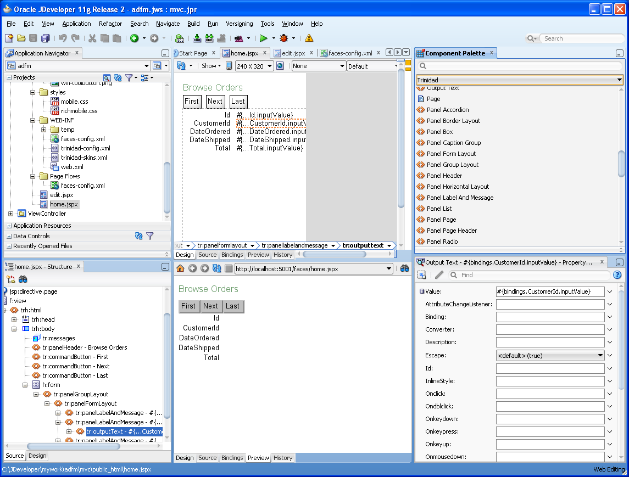Click the Search box in main toolbar
This screenshot has width=629, height=477.
coord(582,38)
